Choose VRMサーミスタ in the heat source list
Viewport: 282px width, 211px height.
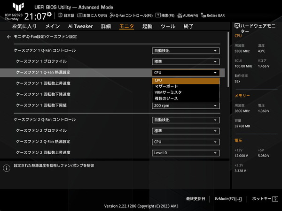tap(186, 92)
